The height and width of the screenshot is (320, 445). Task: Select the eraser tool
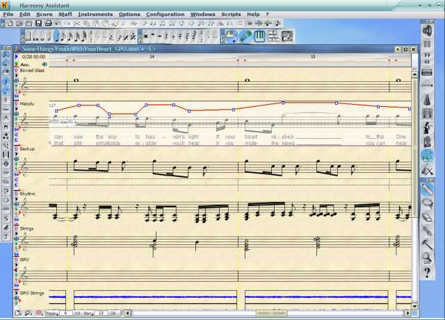click(x=427, y=217)
